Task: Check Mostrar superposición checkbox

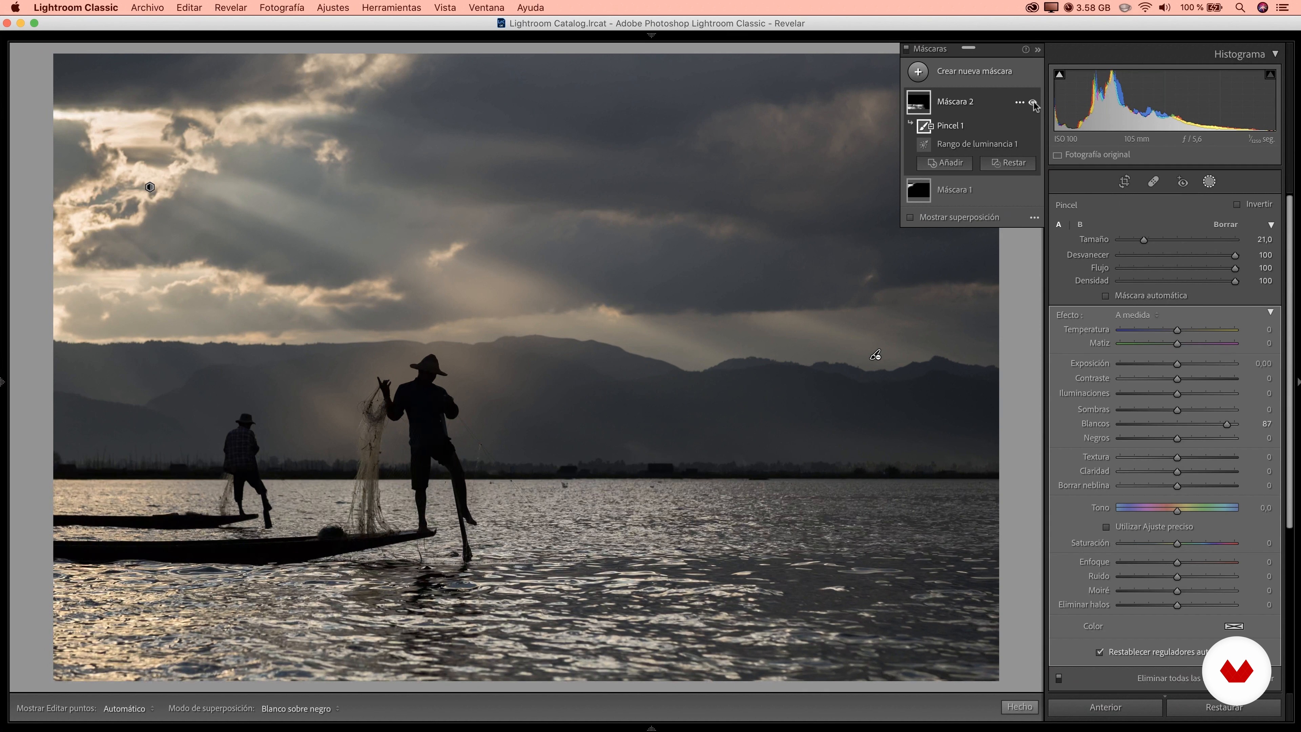Action: [x=910, y=218]
